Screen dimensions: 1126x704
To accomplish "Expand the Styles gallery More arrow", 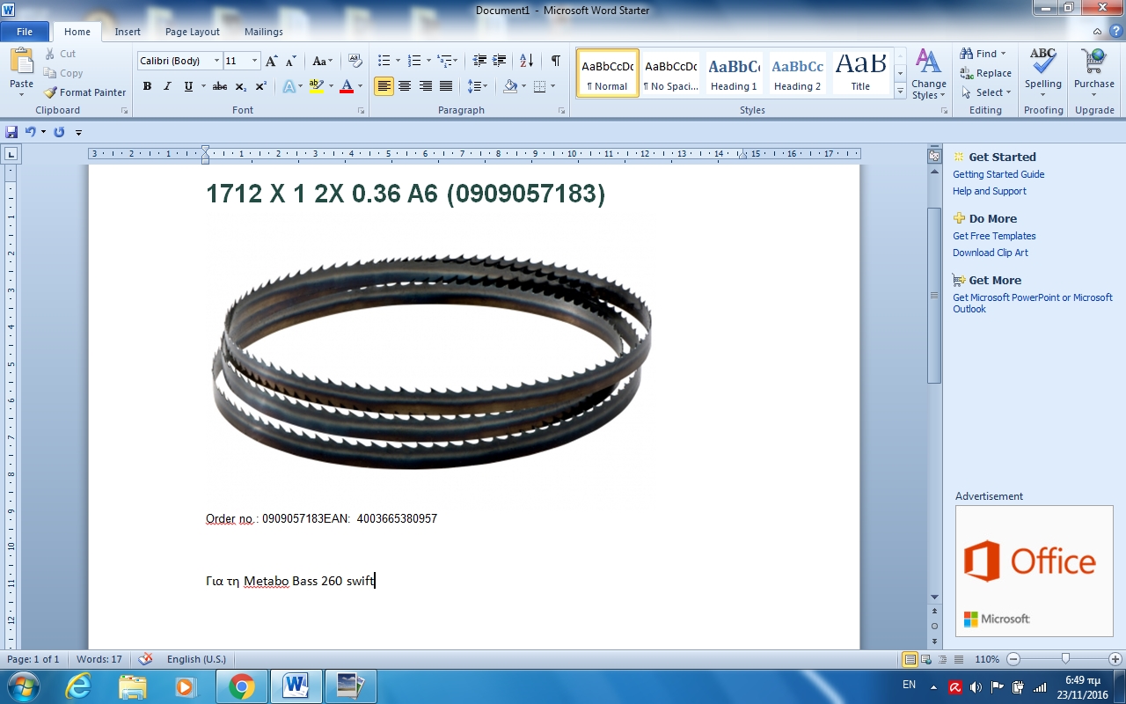I will (900, 91).
